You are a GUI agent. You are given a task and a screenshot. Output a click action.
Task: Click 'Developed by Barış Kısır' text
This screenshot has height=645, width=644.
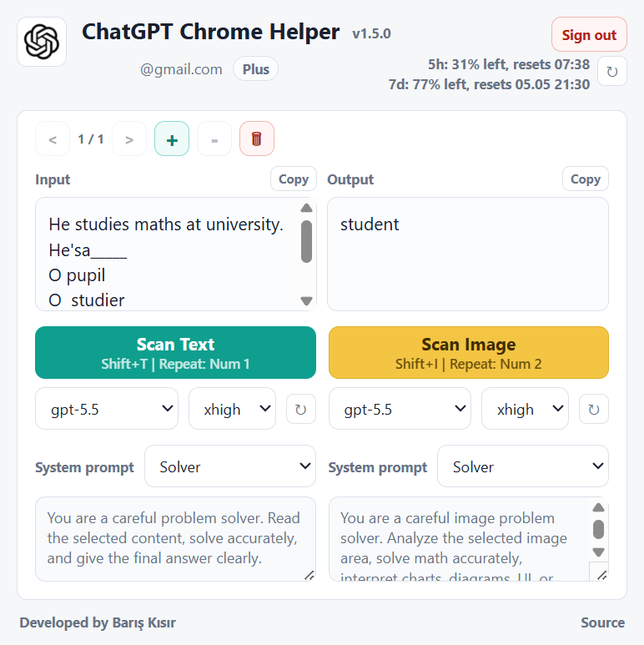[x=98, y=622]
